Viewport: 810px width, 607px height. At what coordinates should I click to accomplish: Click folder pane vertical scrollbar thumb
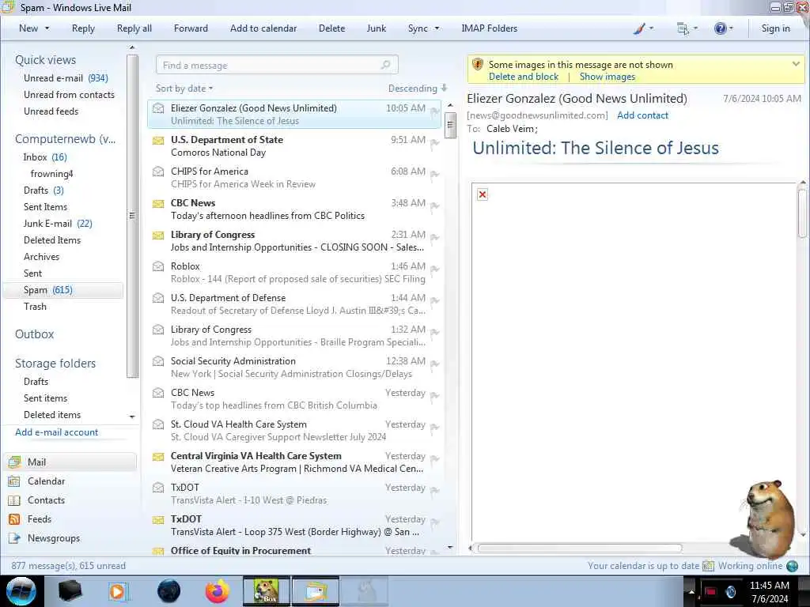pyautogui.click(x=132, y=216)
